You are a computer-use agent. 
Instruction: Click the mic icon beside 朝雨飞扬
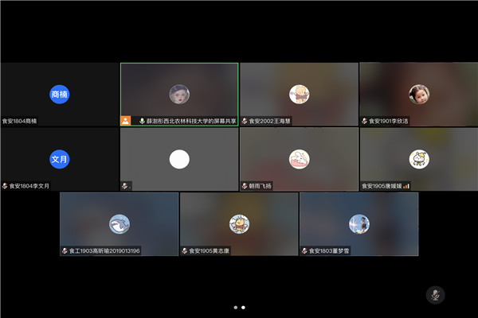245,186
